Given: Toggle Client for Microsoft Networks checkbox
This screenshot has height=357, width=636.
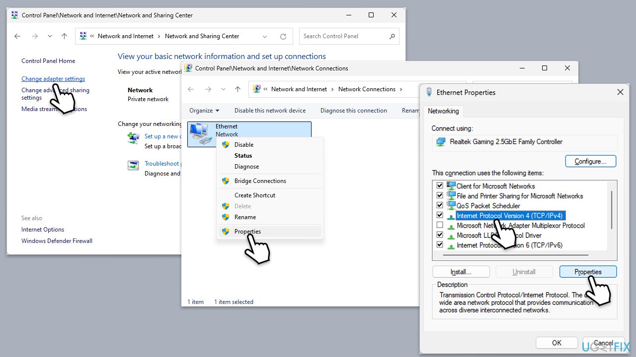Looking at the screenshot, I should [440, 185].
